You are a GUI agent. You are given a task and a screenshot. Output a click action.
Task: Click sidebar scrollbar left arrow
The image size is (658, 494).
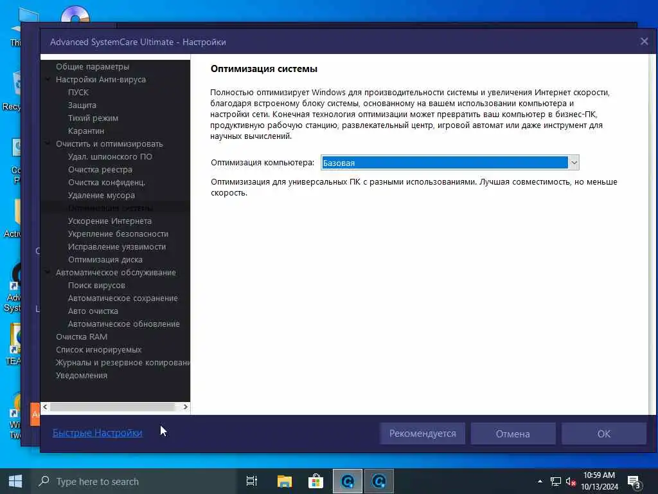click(x=45, y=407)
